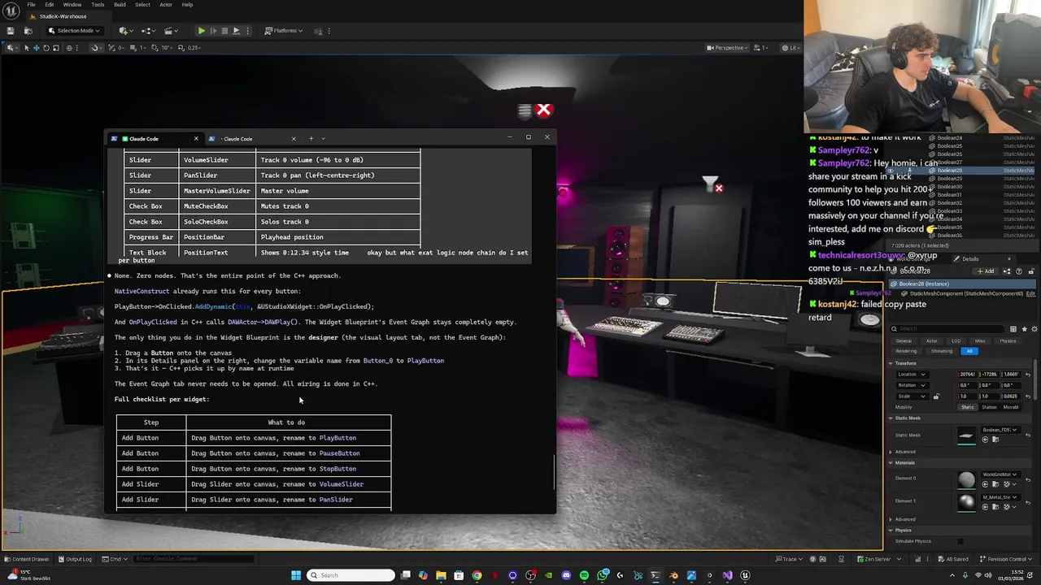
Task: Open Window menu
Action: [72, 5]
